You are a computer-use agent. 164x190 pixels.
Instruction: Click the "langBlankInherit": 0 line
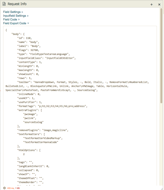tap(33, 166)
